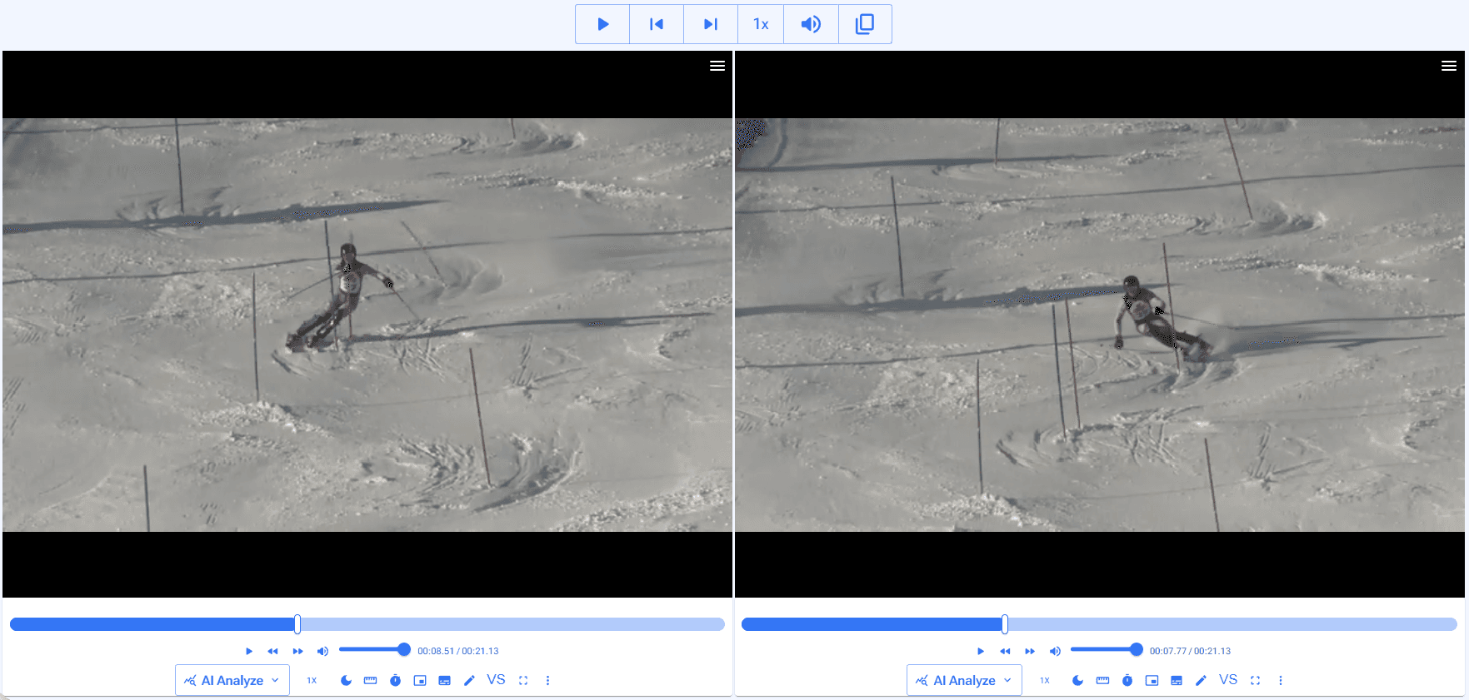1469x700 pixels.
Task: Step back one frame in top toolbar
Action: click(657, 24)
